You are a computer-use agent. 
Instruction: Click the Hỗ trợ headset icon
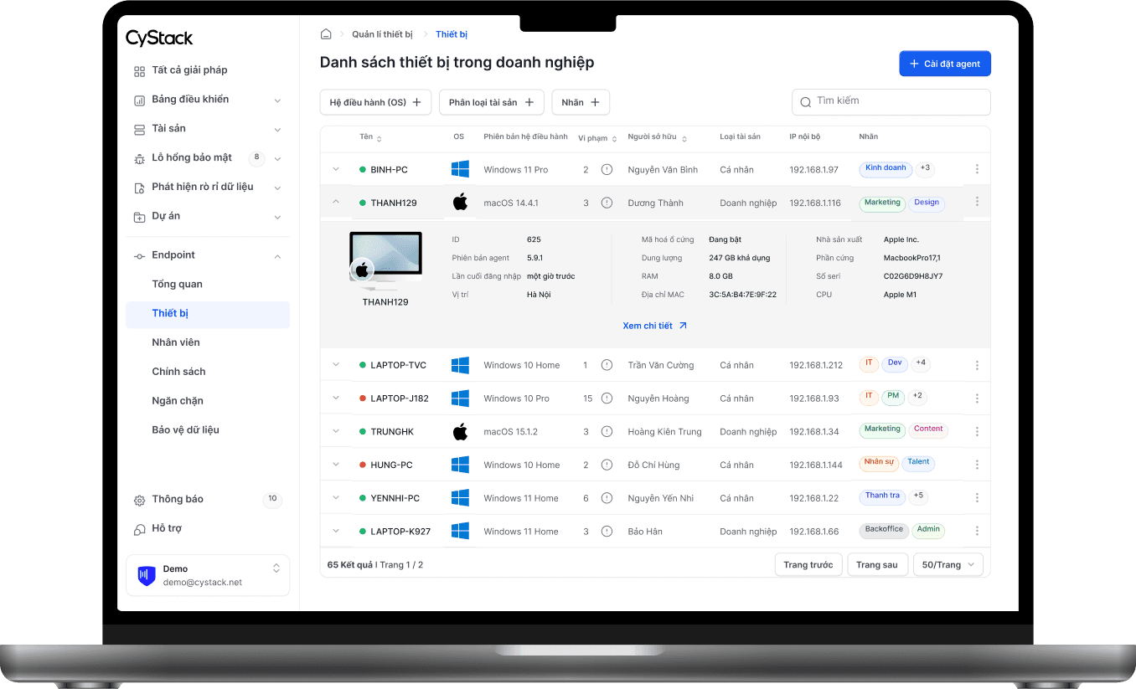139,529
